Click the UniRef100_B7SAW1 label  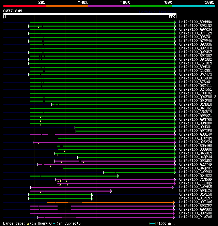point(196,82)
